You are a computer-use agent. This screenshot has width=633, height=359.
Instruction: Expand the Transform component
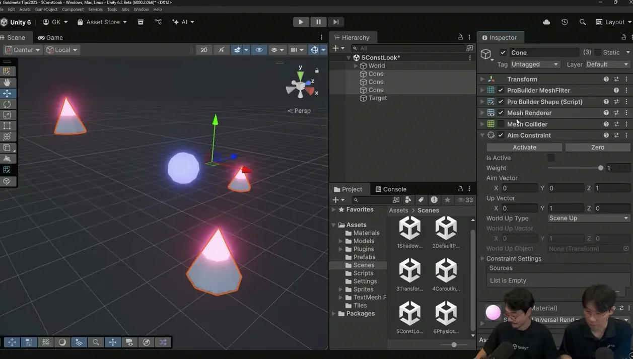point(482,80)
